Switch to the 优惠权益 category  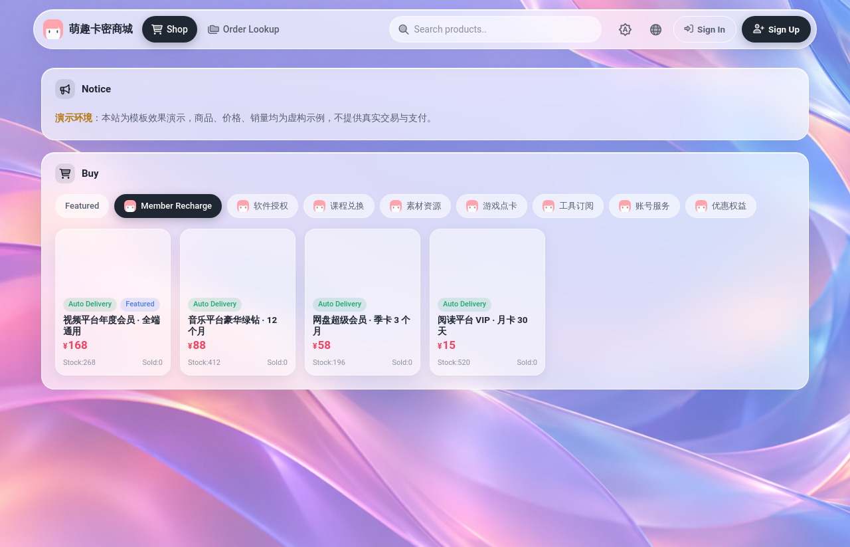click(x=721, y=206)
